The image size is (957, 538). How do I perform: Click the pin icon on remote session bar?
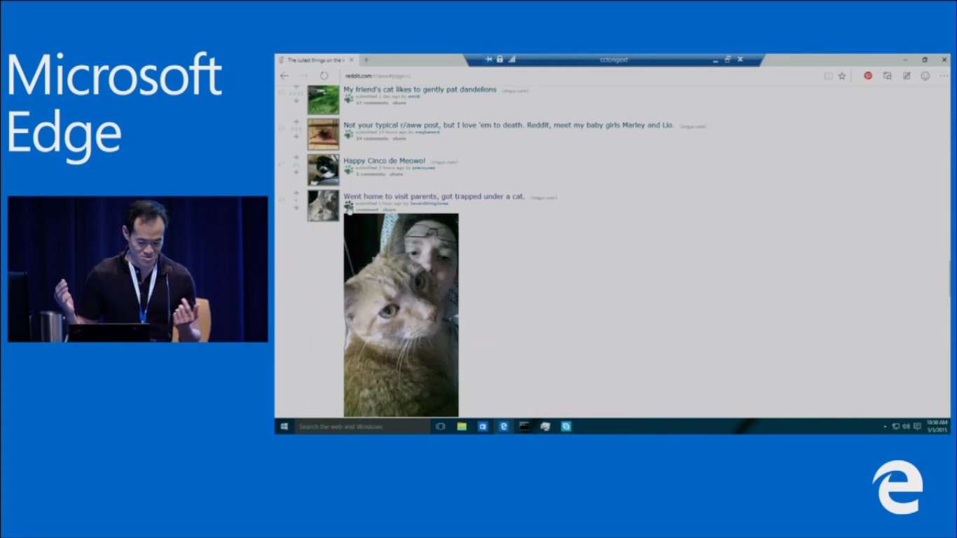[488, 60]
